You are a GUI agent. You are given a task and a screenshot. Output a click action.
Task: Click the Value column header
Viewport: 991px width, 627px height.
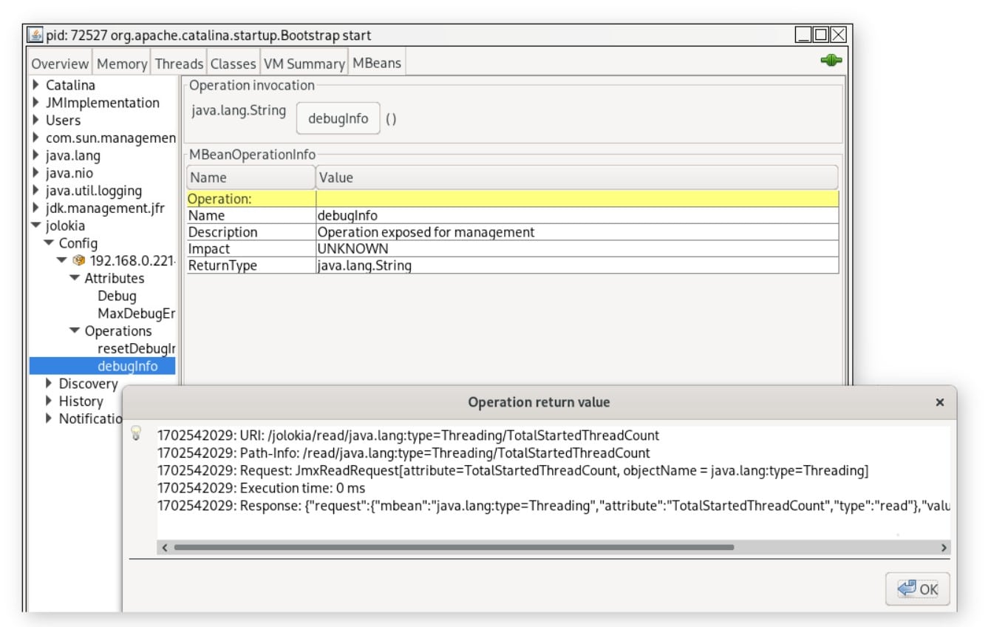[576, 177]
